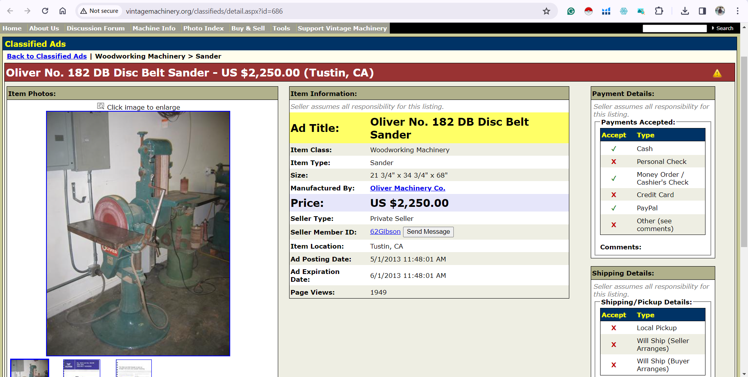Click the site search text field
Image resolution: width=748 pixels, height=377 pixels.
[675, 28]
